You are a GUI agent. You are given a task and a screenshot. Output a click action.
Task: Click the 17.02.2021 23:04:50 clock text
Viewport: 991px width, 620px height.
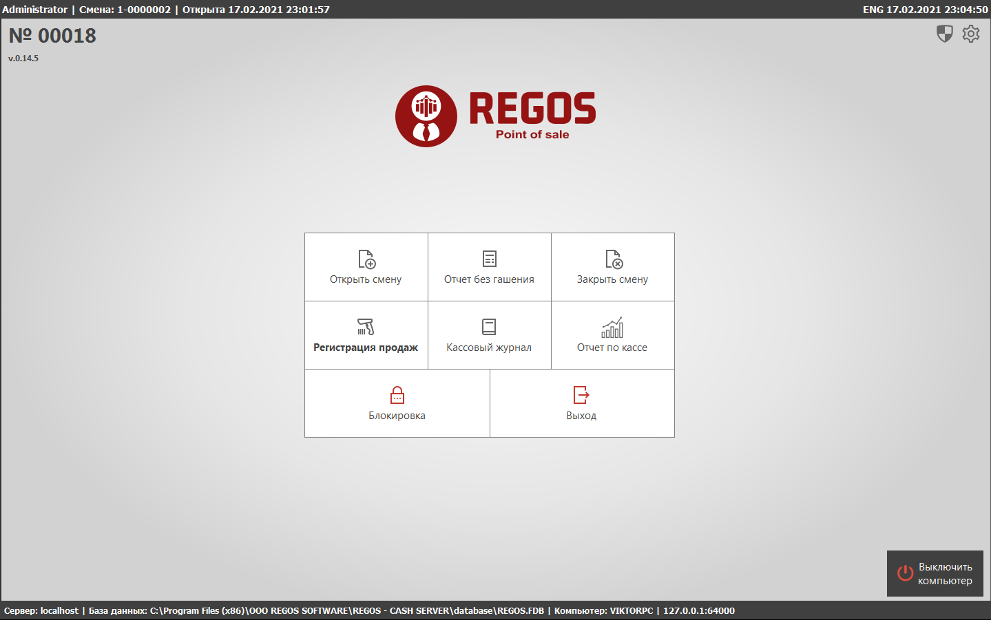[x=937, y=10]
